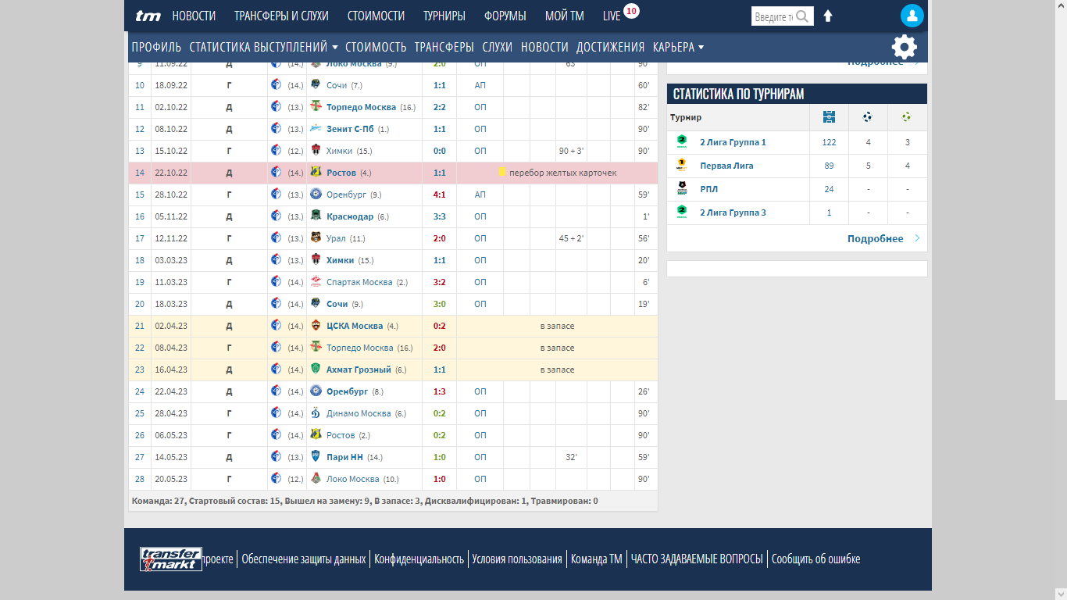Click the РПЛ league logo in tournaments
1067x600 pixels.
(682, 189)
